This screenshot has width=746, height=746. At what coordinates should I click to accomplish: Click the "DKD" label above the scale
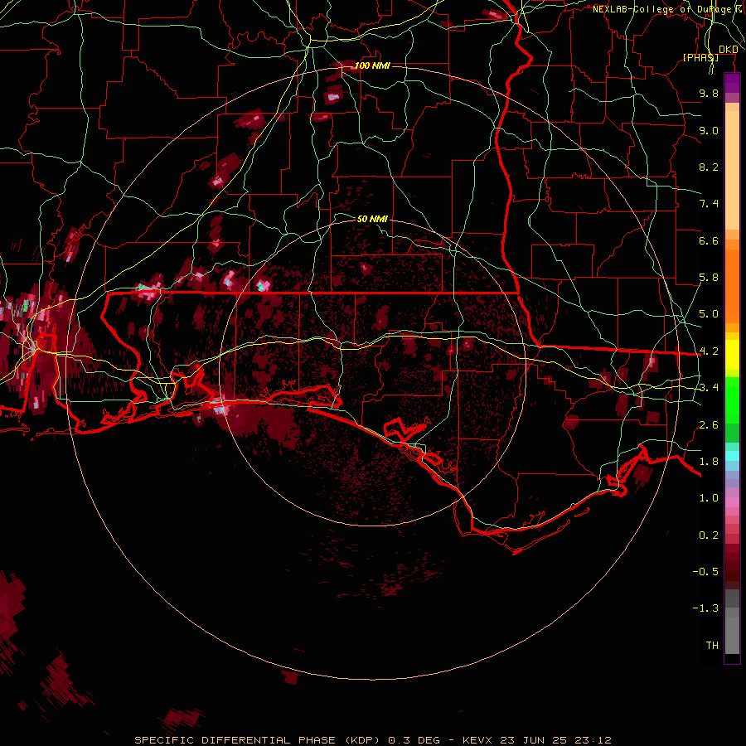click(x=729, y=50)
